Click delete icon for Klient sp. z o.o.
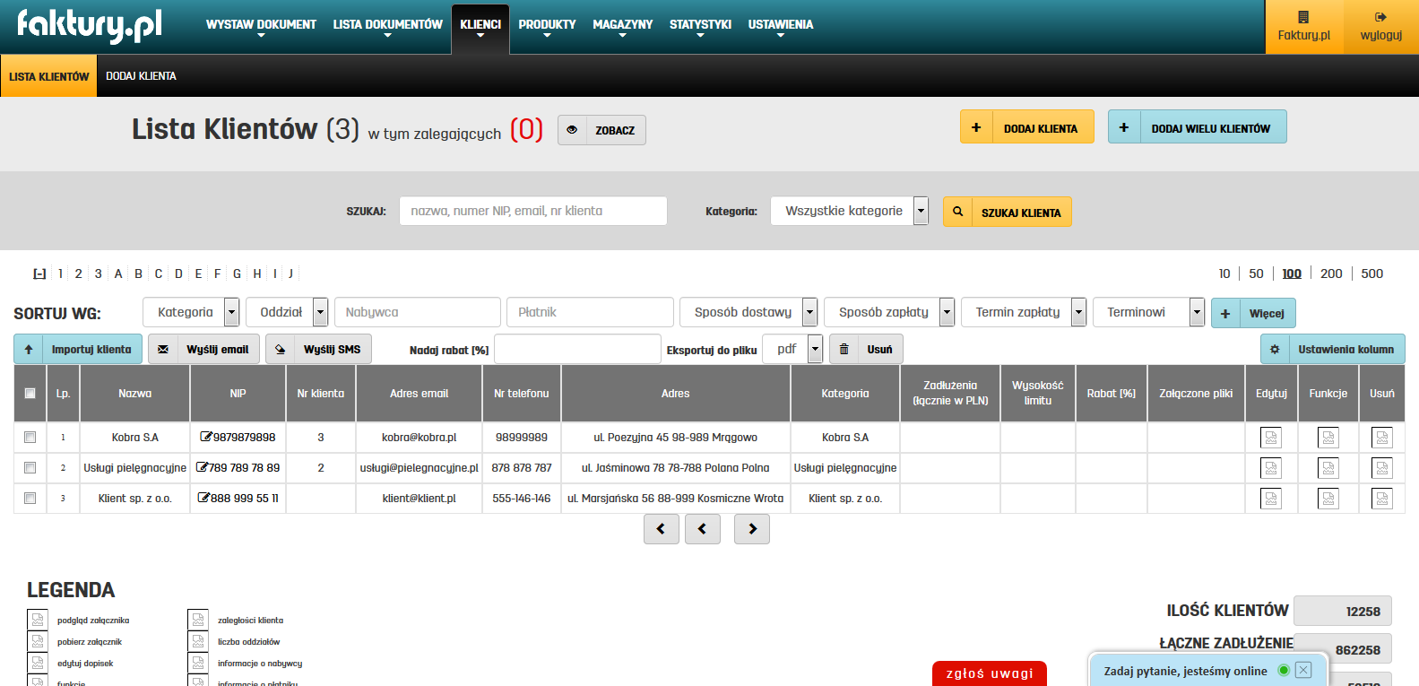This screenshot has width=1419, height=686. (1381, 499)
